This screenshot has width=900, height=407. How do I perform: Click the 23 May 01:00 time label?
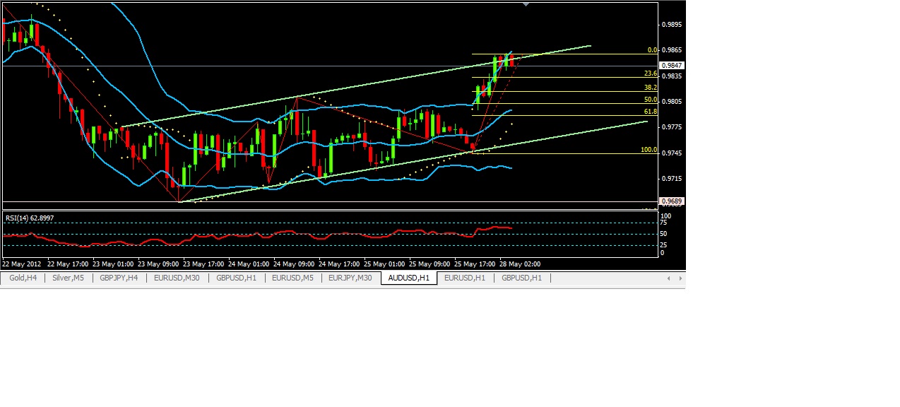(x=113, y=264)
